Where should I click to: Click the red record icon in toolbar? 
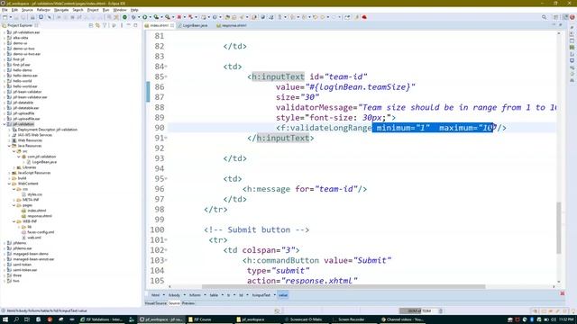click(364, 17)
